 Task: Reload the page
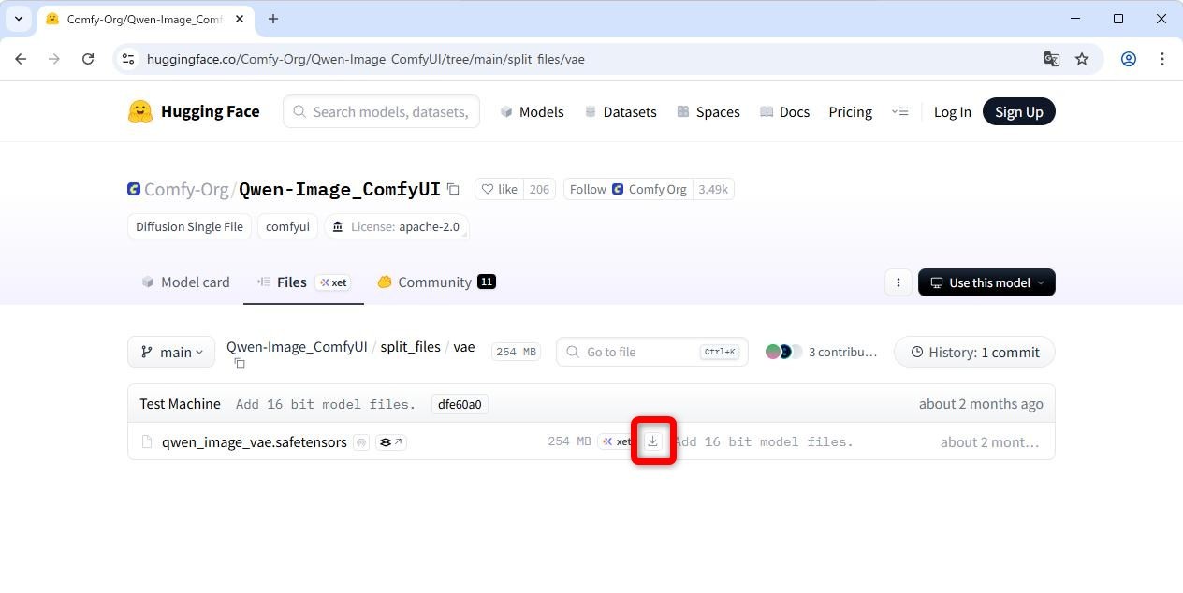(x=88, y=59)
